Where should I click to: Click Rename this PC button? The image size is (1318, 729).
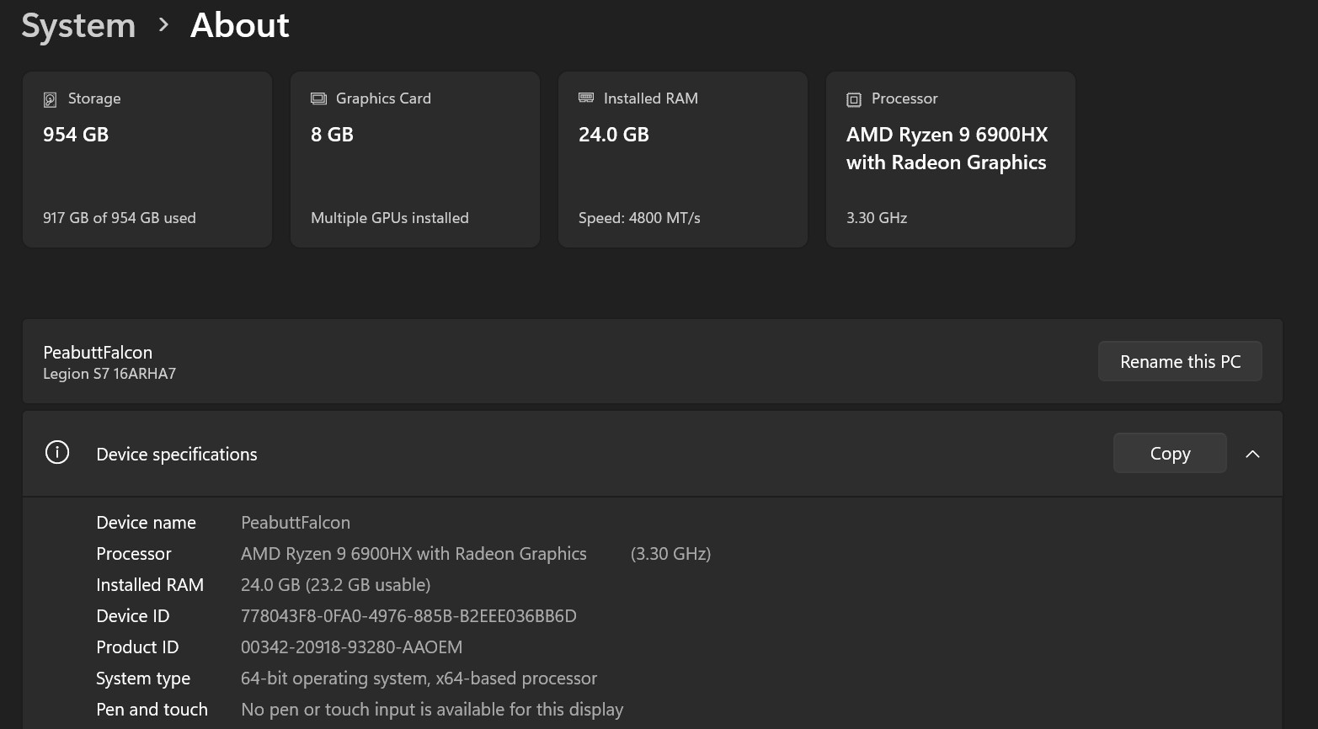[1180, 361]
